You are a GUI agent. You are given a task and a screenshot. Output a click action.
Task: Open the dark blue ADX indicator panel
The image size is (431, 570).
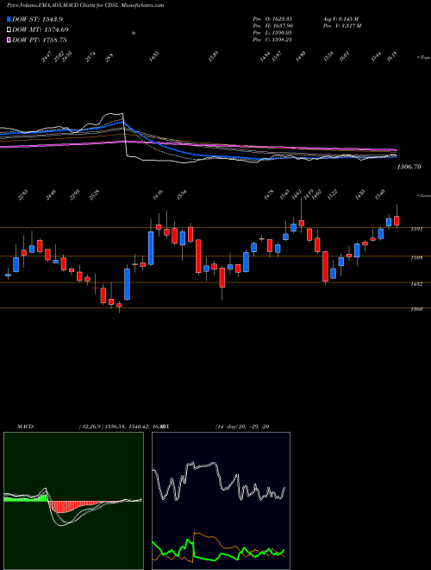tap(221, 501)
